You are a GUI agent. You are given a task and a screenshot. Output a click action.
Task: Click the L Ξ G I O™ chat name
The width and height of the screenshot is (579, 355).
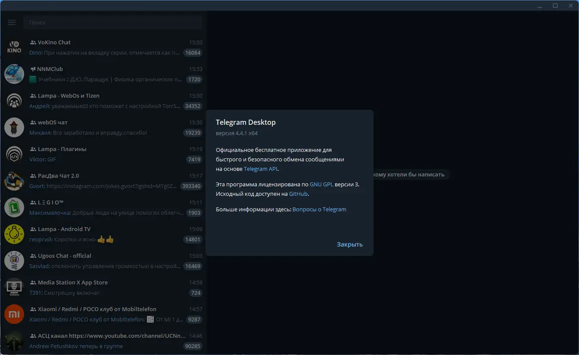pos(51,203)
